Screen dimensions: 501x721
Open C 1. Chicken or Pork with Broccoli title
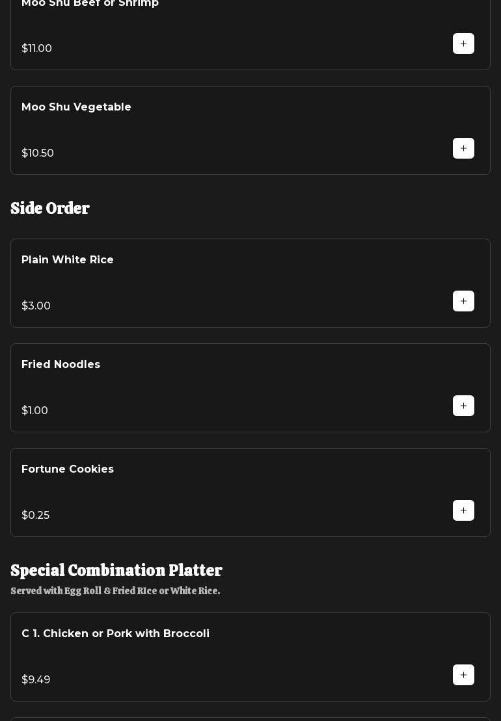(x=115, y=633)
